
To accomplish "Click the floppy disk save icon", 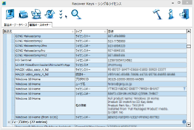I will pyautogui.click(x=10, y=14).
